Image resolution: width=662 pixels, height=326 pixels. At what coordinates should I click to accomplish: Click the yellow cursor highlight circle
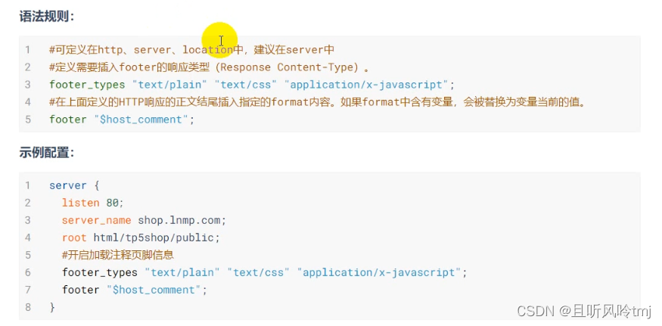220,40
